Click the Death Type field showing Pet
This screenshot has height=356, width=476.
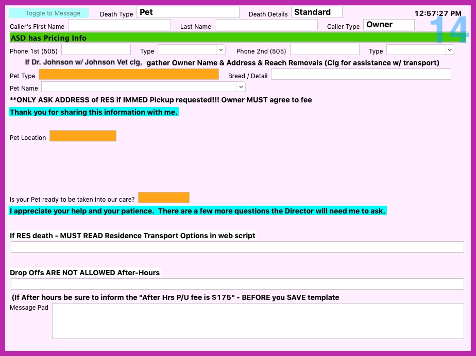[x=188, y=12]
